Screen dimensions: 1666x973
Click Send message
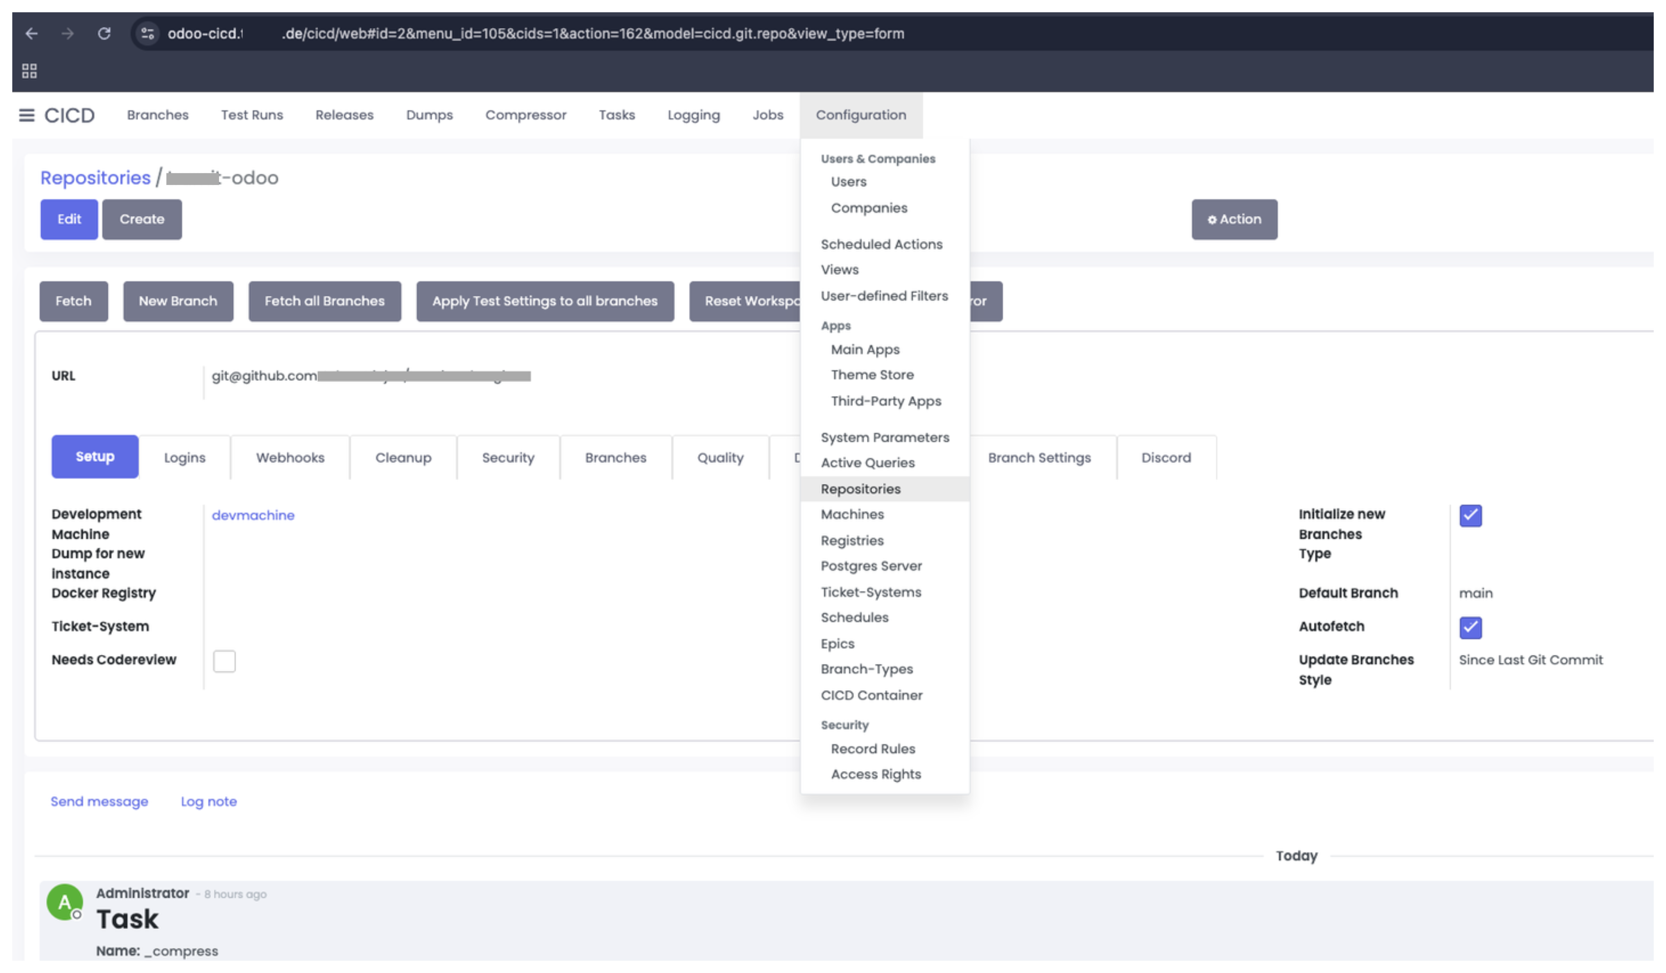pyautogui.click(x=99, y=802)
